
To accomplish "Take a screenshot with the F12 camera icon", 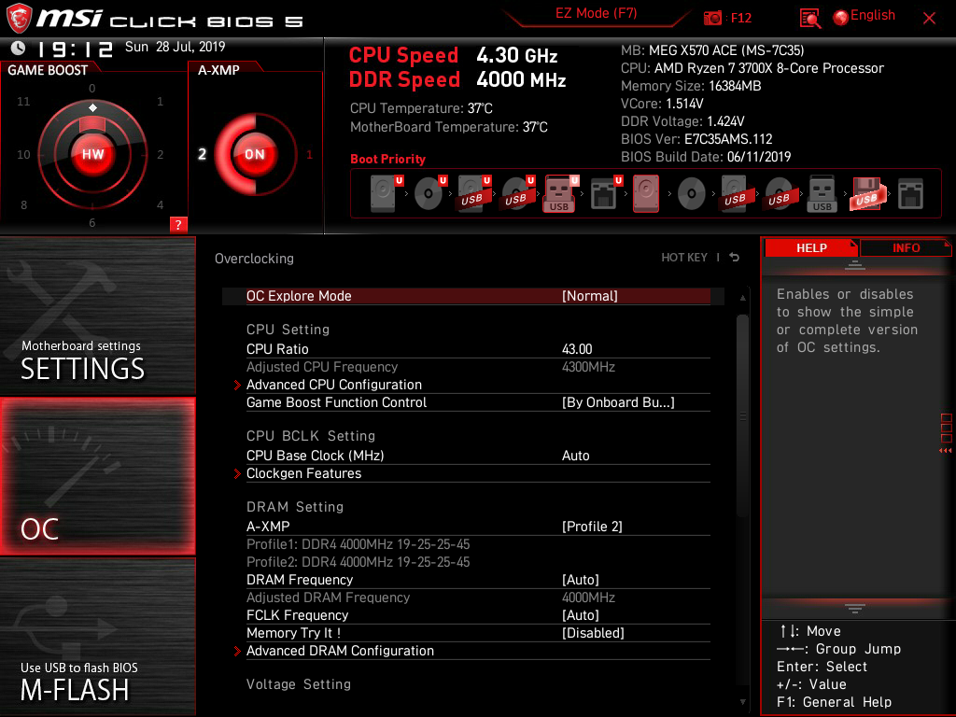I will pos(712,18).
